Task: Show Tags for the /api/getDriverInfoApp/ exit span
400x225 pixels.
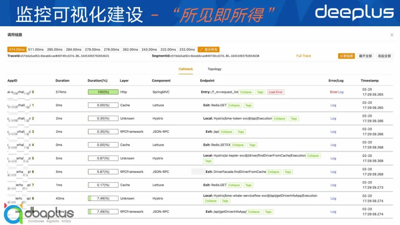Action: (268, 212)
